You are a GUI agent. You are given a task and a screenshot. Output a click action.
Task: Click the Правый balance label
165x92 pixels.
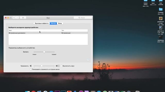[54, 54]
